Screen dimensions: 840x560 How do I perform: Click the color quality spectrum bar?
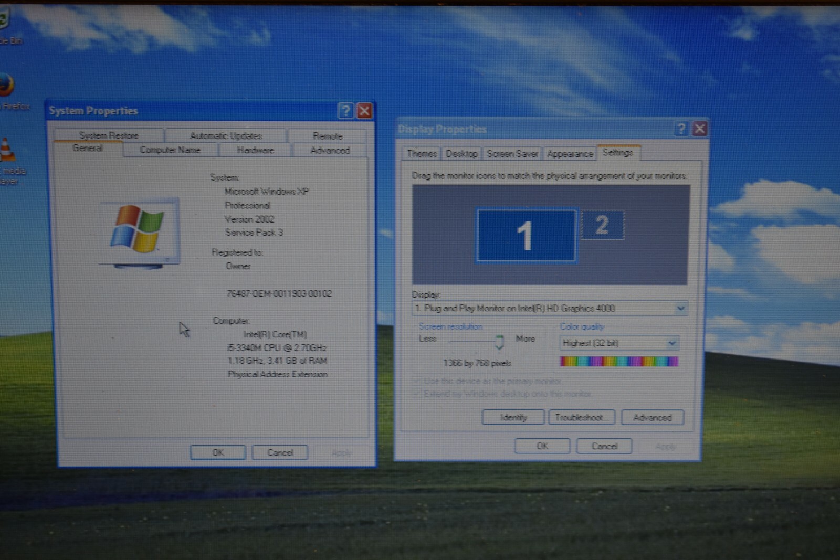click(619, 361)
